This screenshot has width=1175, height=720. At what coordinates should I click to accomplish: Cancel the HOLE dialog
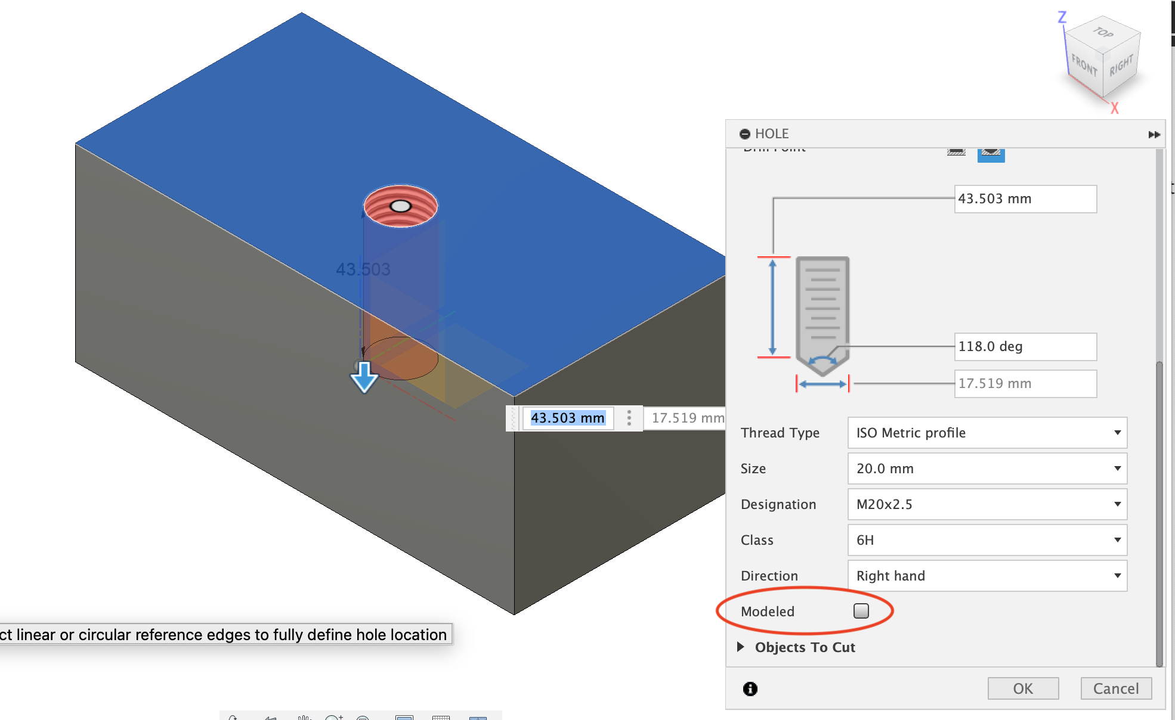click(1116, 688)
